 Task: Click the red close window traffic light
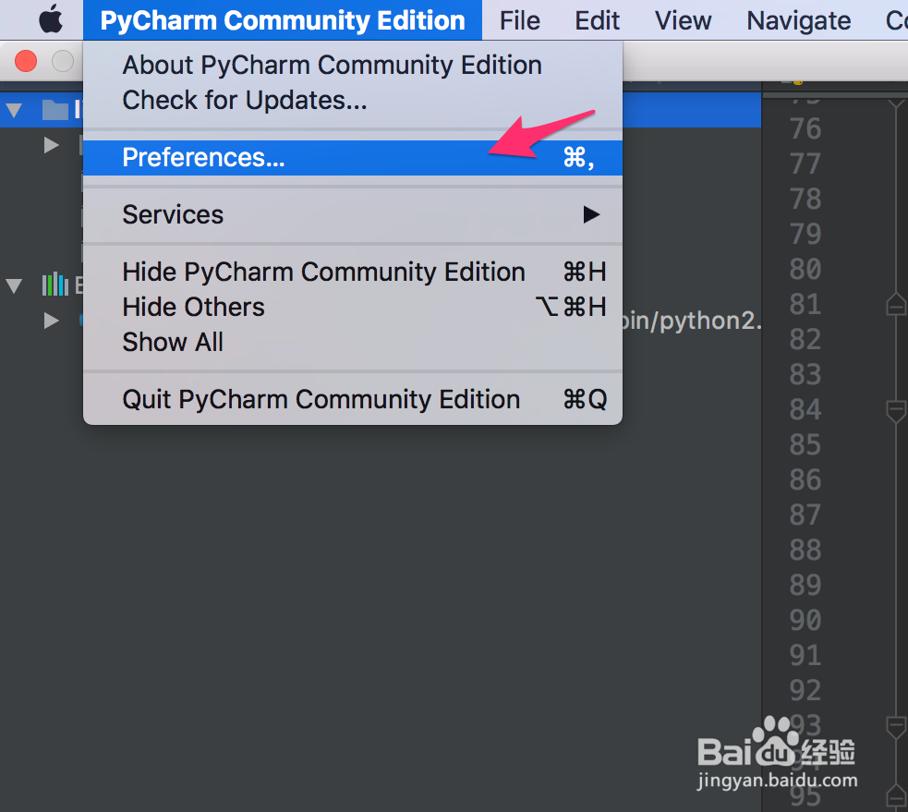[25, 61]
